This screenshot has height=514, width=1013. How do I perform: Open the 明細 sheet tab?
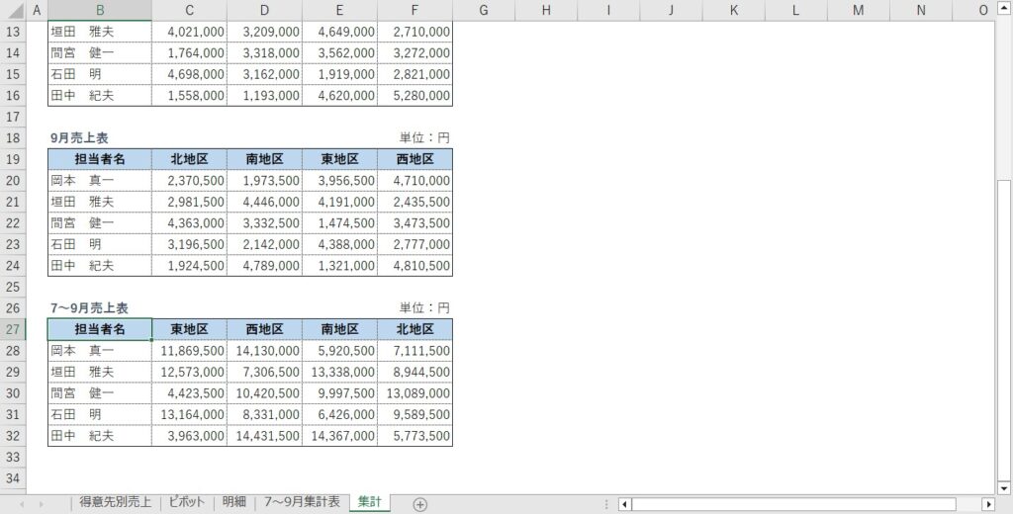tap(234, 503)
